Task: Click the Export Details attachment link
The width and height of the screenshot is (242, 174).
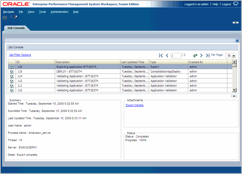Action: click(134, 105)
